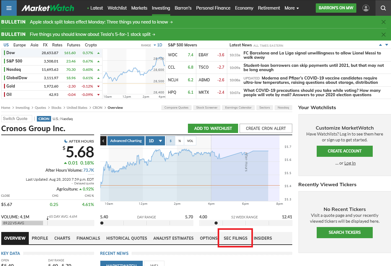Click the CRON ticker badge
391x266 pixels.
tap(44, 119)
